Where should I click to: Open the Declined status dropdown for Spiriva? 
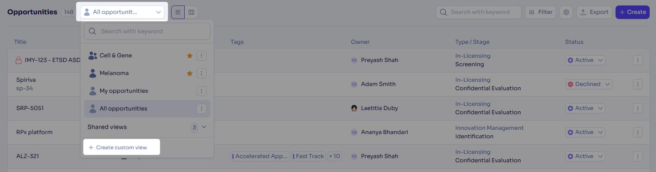[x=589, y=84]
